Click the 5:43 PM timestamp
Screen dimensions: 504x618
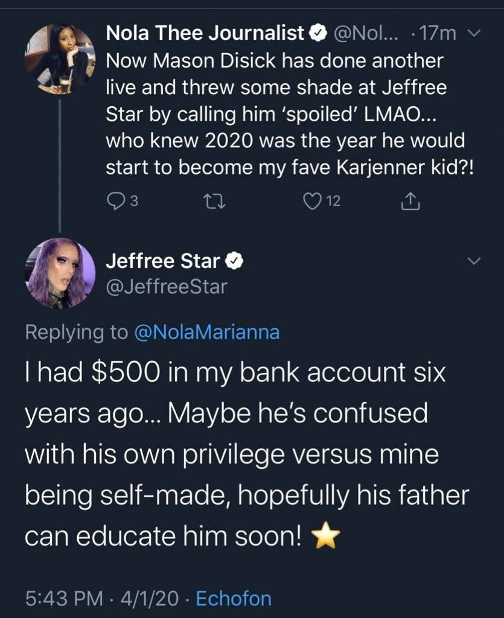point(63,599)
